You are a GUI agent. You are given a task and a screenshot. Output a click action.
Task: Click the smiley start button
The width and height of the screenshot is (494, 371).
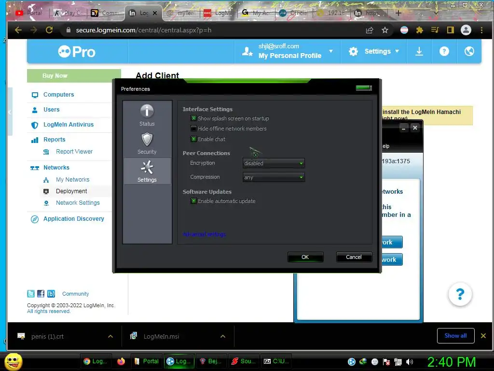[13, 361]
